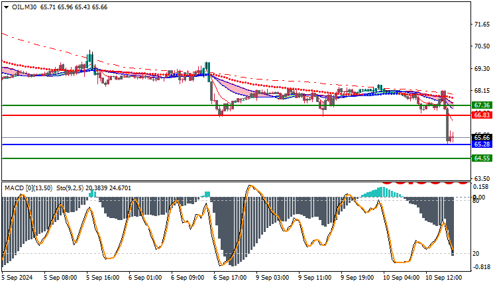The image size is (497, 285).
Task: Click the OIL,M30 chart title text
Action: (x=24, y=7)
